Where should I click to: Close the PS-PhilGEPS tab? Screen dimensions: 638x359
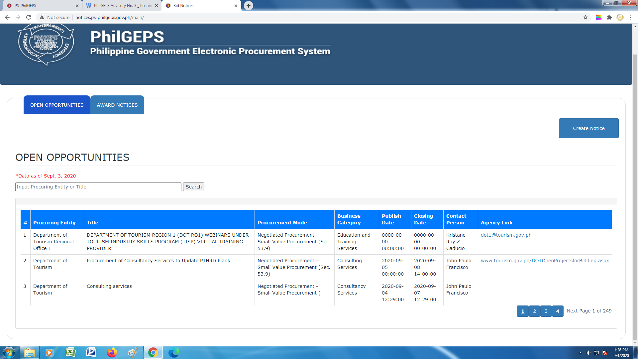coord(77,6)
